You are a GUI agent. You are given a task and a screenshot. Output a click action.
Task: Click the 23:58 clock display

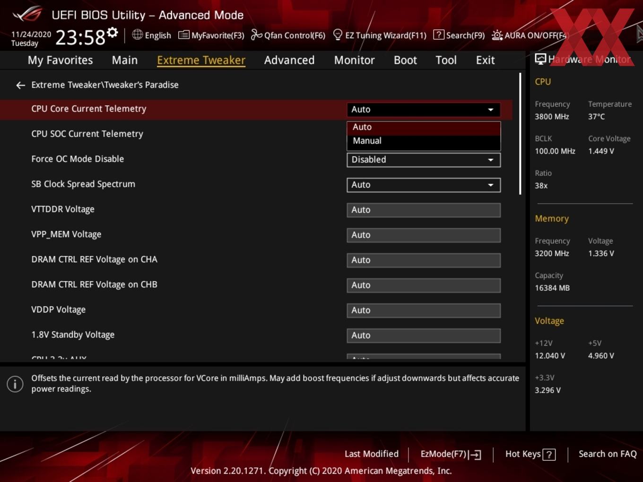point(80,37)
